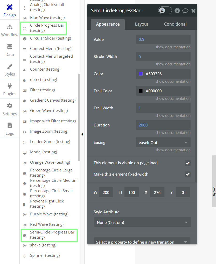Click the info icon in property editor header
This screenshot has height=264, width=216.
click(x=177, y=11)
